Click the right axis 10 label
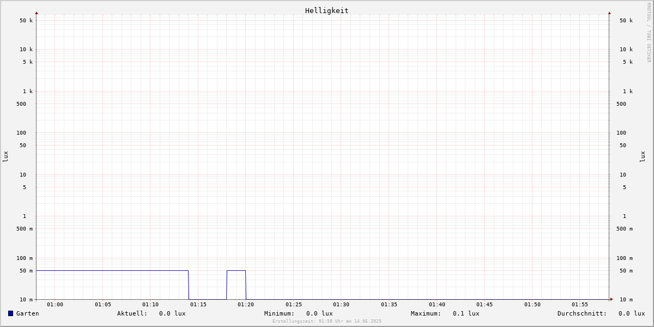The width and height of the screenshot is (654, 327). point(623,175)
